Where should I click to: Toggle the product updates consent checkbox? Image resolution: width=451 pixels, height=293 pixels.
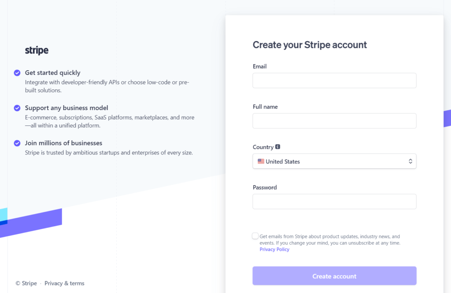[x=255, y=236]
